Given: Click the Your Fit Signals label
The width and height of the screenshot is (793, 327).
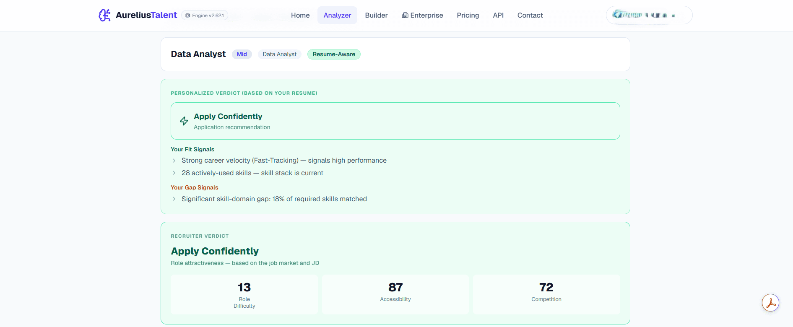Looking at the screenshot, I should click(192, 149).
